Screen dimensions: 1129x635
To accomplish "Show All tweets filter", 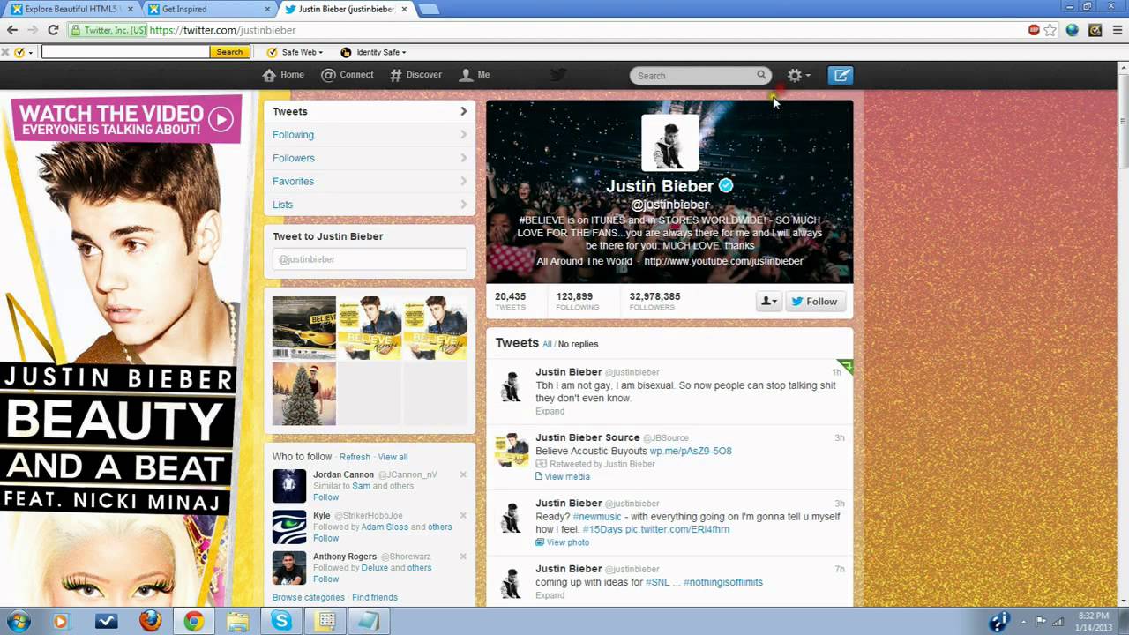I will [547, 344].
